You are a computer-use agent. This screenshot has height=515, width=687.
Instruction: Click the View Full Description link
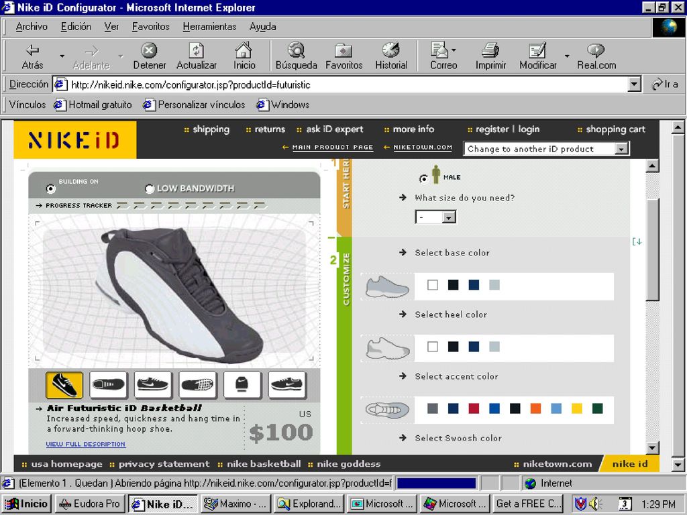tap(85, 444)
